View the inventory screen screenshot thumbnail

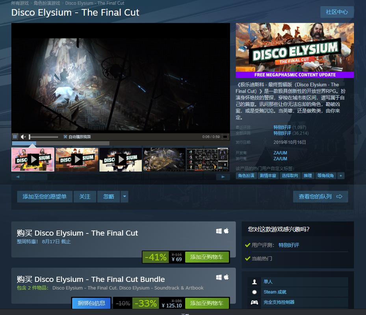tap(208, 159)
